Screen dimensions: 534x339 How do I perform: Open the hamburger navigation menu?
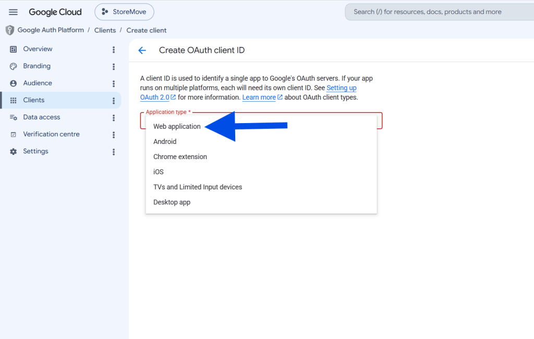click(x=13, y=12)
